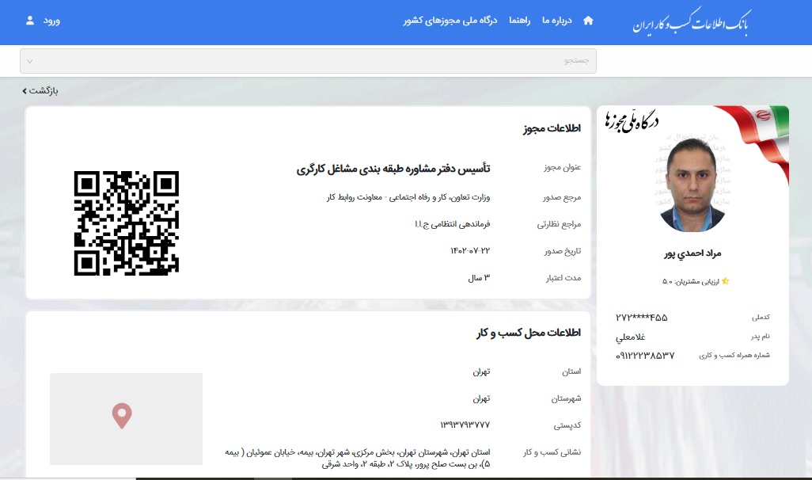Image resolution: width=812 pixels, height=480 pixels.
Task: Click the issuing authority وزارت تعاون، کار و رفاه اجتماعی
Action: pyautogui.click(x=408, y=197)
